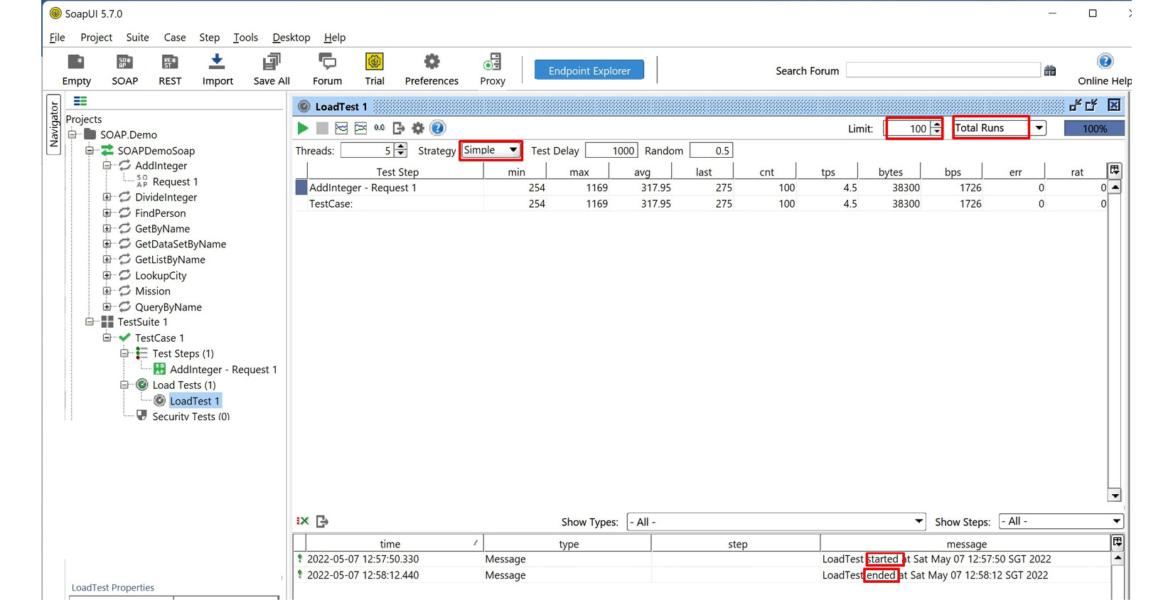This screenshot has height=600, width=1173.
Task: Click the Trial toolbar icon
Action: point(375,62)
